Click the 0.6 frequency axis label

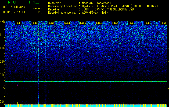2,102
